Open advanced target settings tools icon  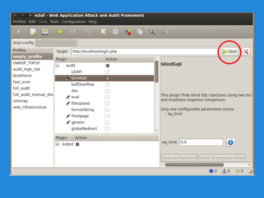pos(246,52)
